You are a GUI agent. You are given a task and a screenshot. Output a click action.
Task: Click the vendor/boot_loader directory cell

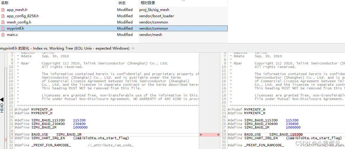pos(157,16)
